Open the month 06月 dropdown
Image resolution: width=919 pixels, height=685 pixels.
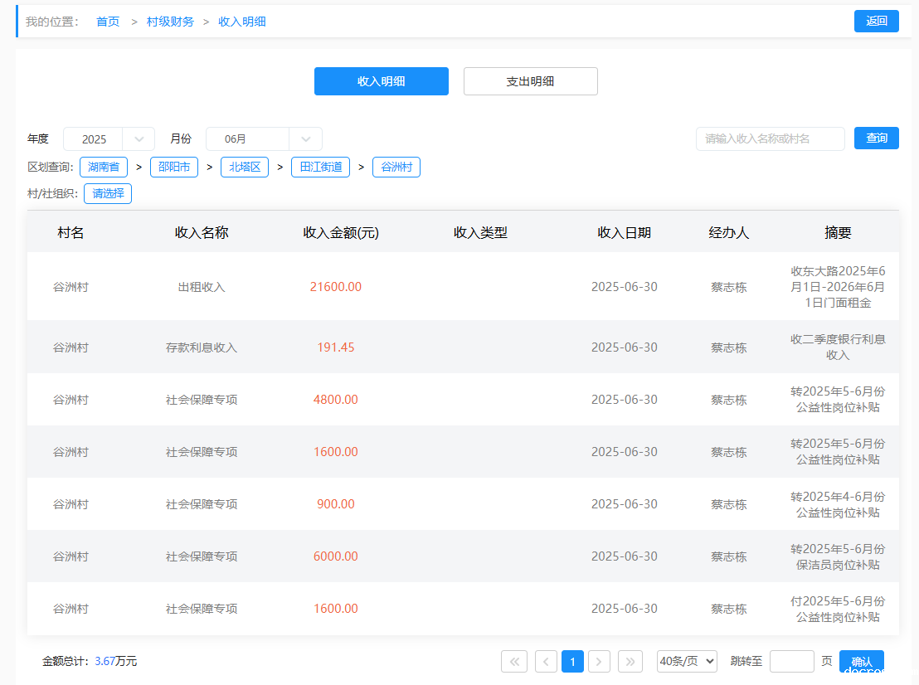pyautogui.click(x=264, y=139)
